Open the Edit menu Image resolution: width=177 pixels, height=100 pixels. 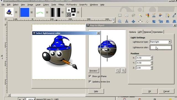click(x=9, y=5)
